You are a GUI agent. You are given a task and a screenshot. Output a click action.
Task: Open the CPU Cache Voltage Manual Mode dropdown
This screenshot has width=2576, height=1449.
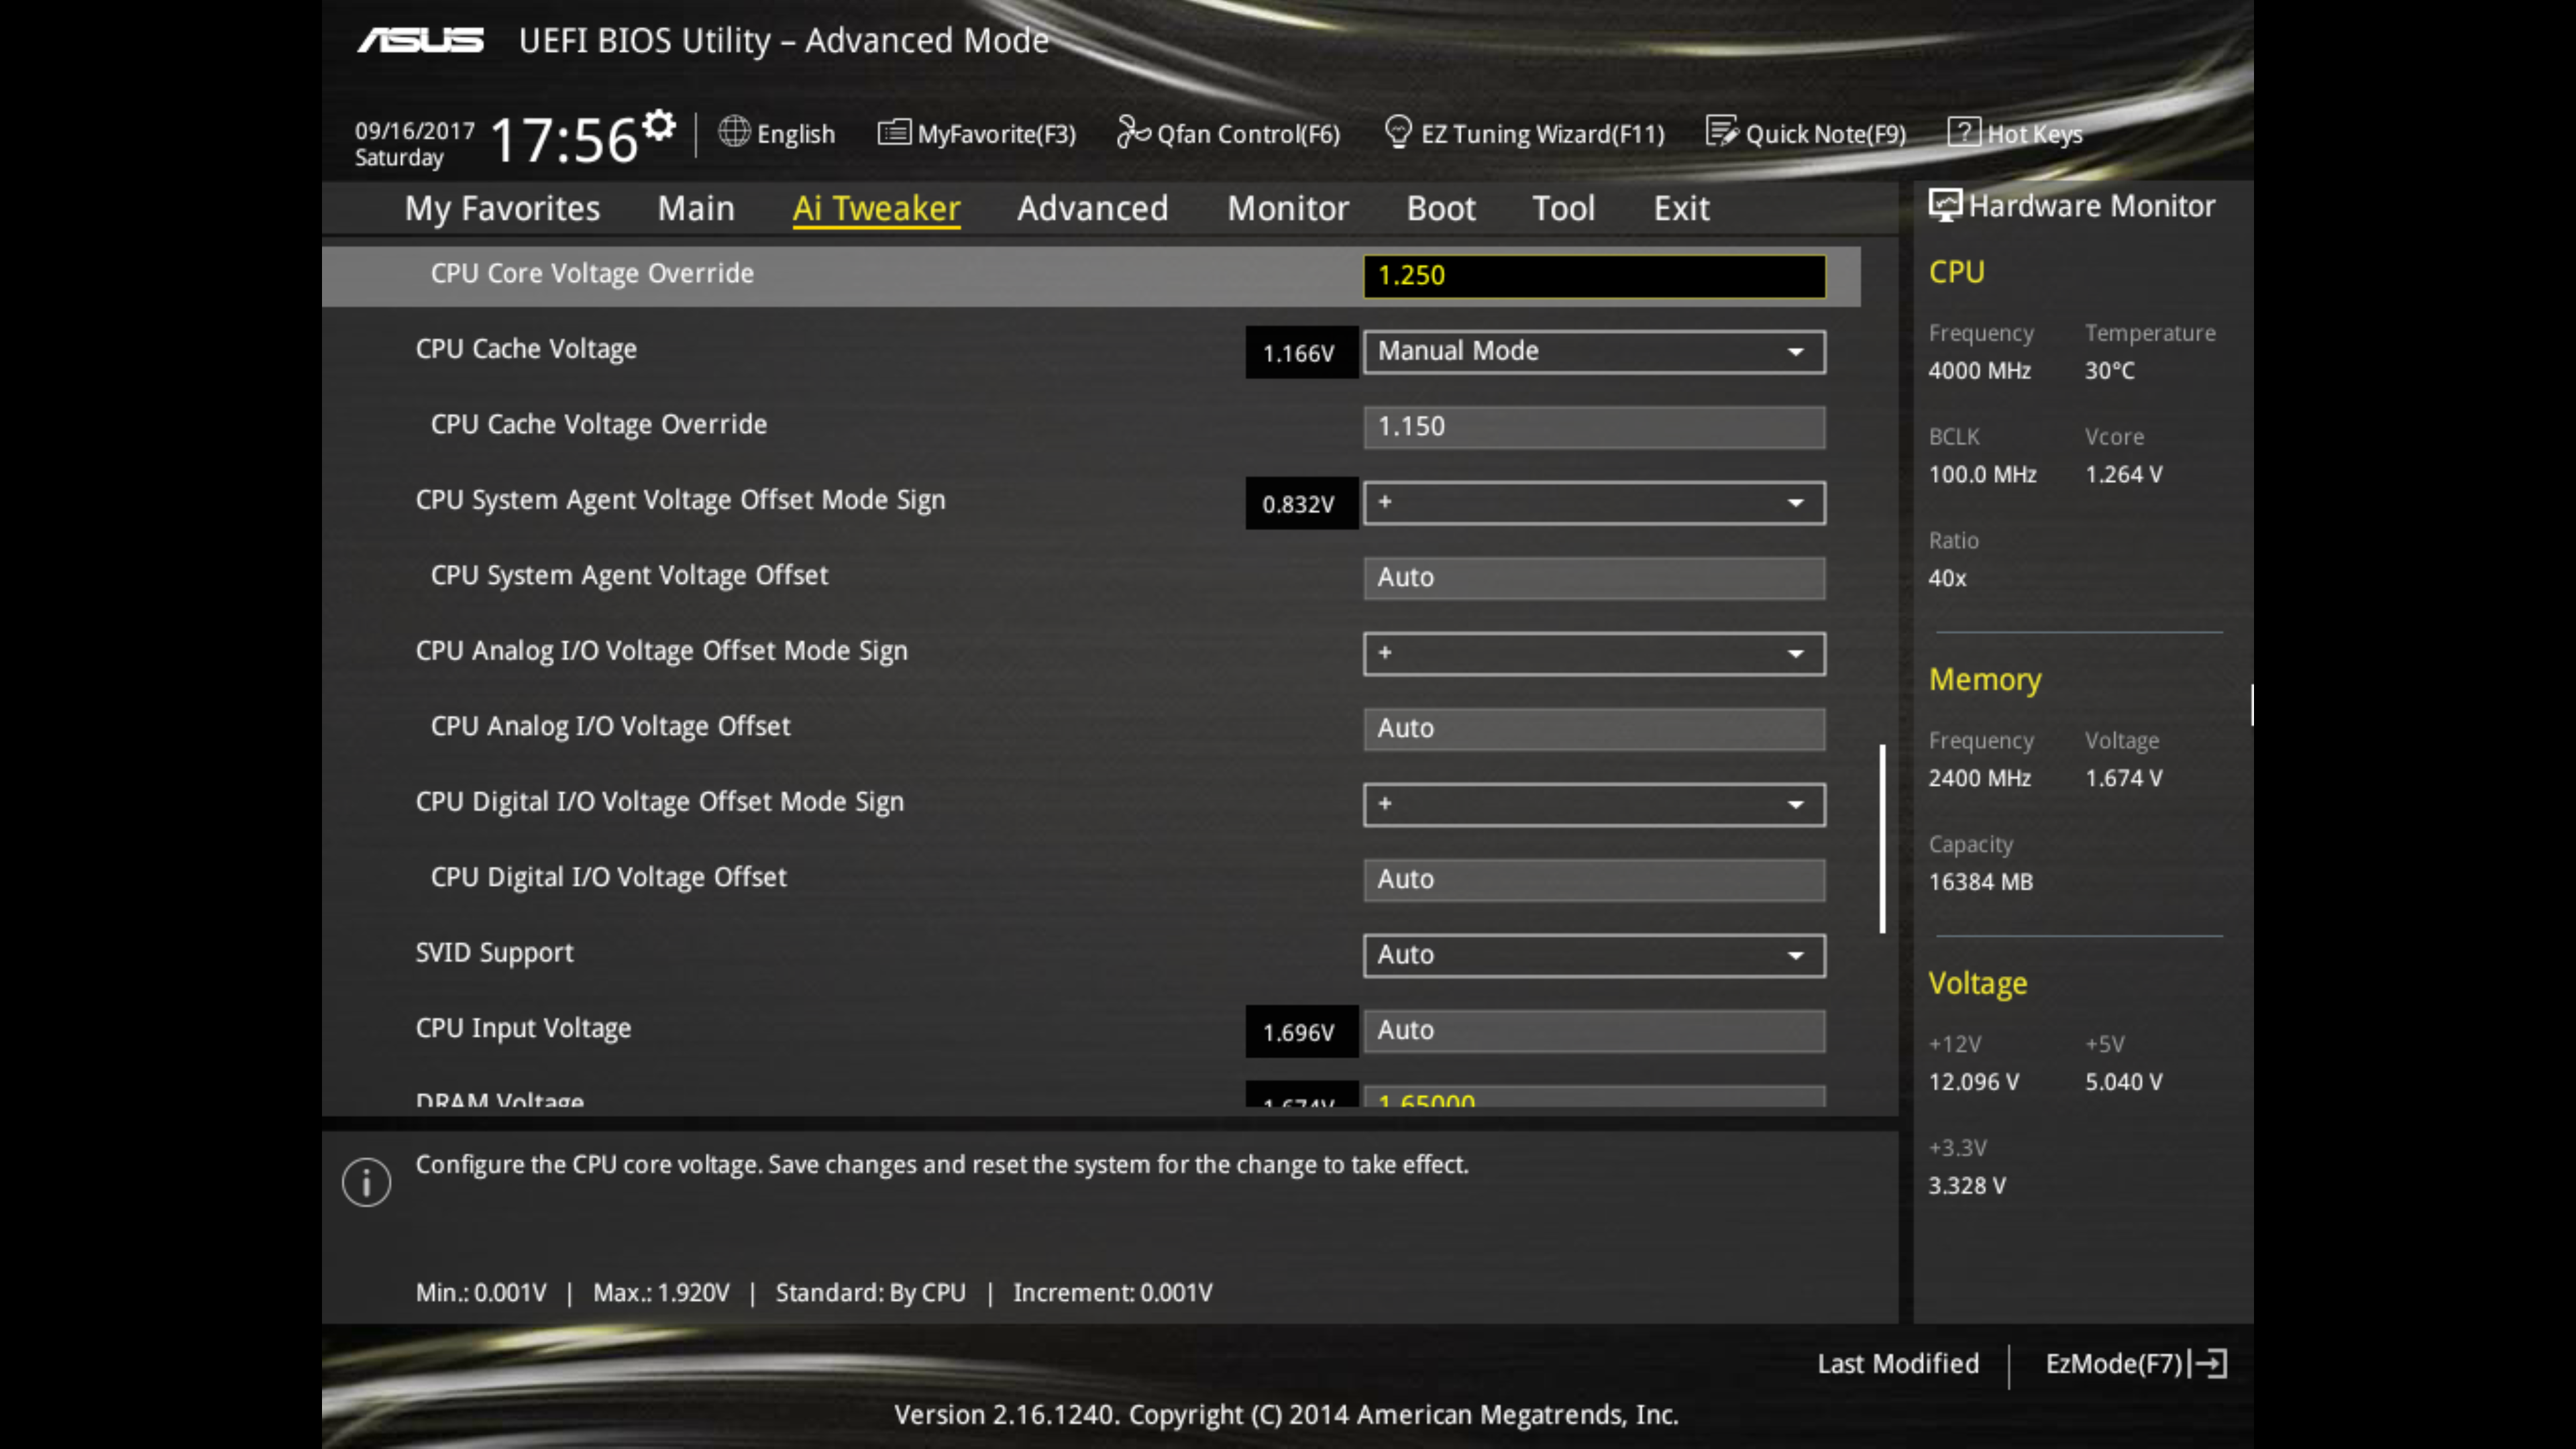[x=1594, y=351]
